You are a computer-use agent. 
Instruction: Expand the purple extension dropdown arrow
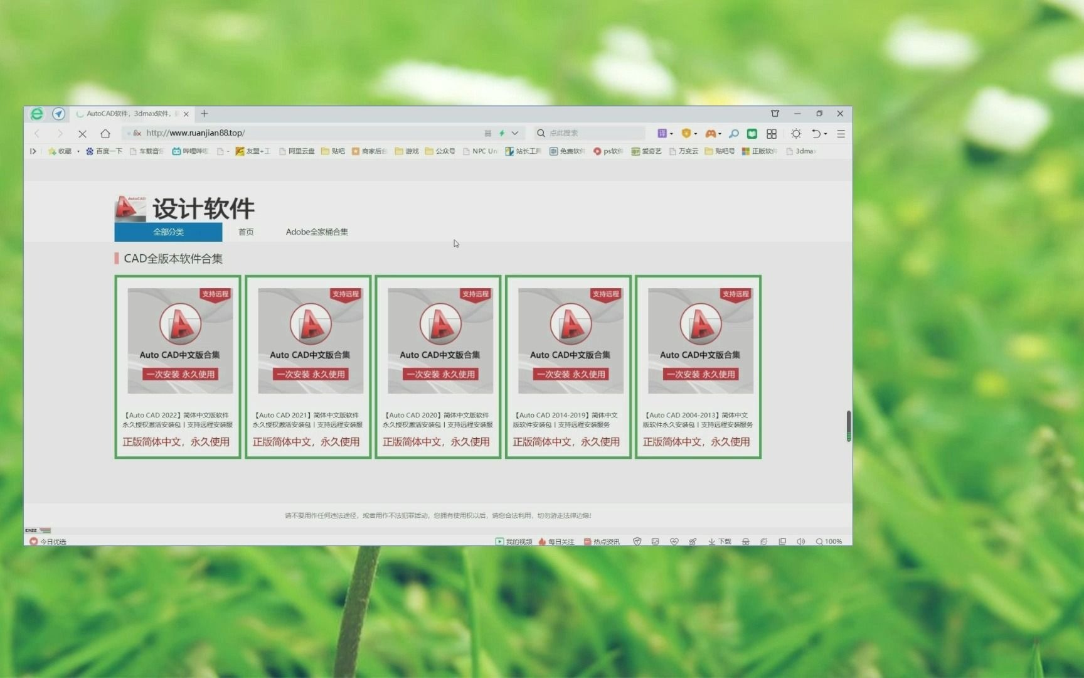tap(671, 134)
